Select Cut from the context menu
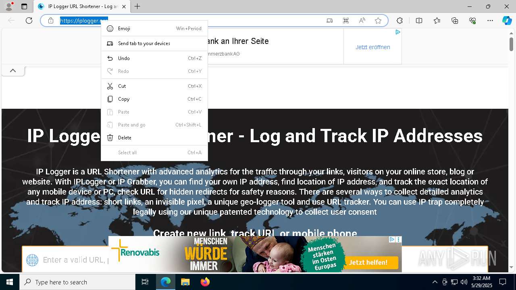Screen dimensions: 516x290 coord(154,86)
